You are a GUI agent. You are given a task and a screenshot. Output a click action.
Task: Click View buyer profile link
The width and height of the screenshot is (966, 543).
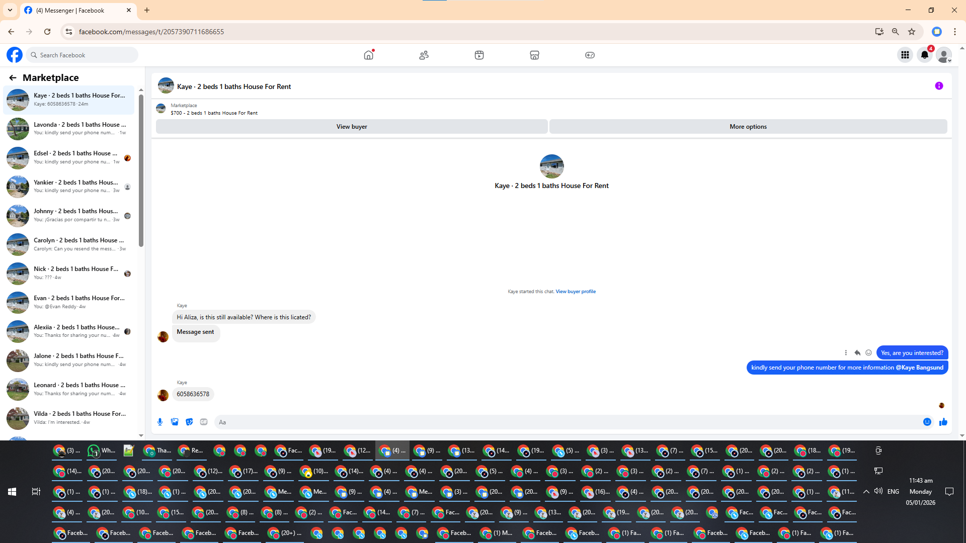pos(575,292)
